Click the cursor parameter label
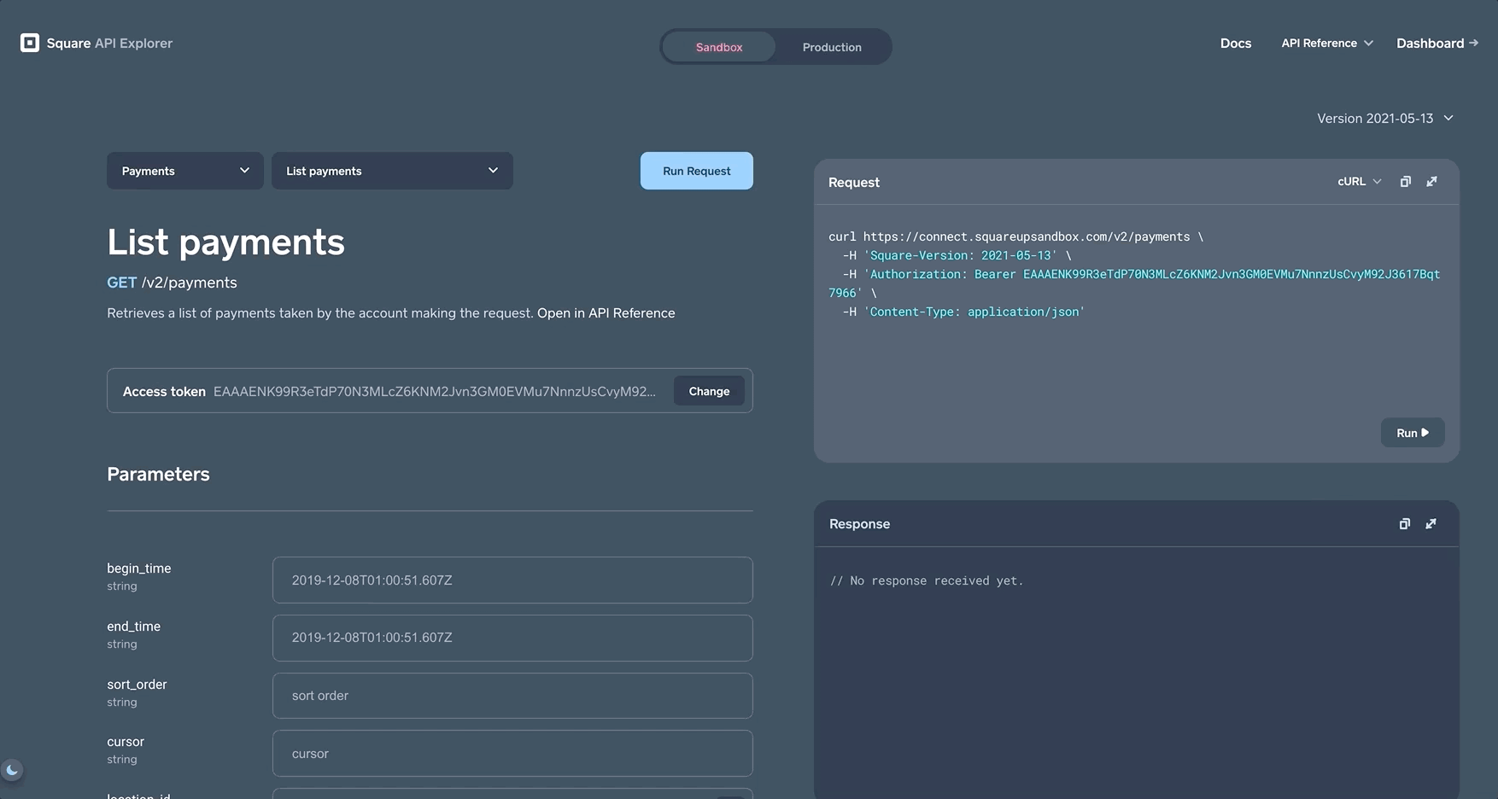The width and height of the screenshot is (1498, 799). tap(126, 742)
